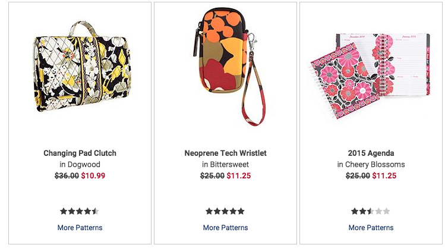445x248 pixels.
Task: Click the 'in Cheery Blossoms' pattern label
Action: tap(371, 165)
